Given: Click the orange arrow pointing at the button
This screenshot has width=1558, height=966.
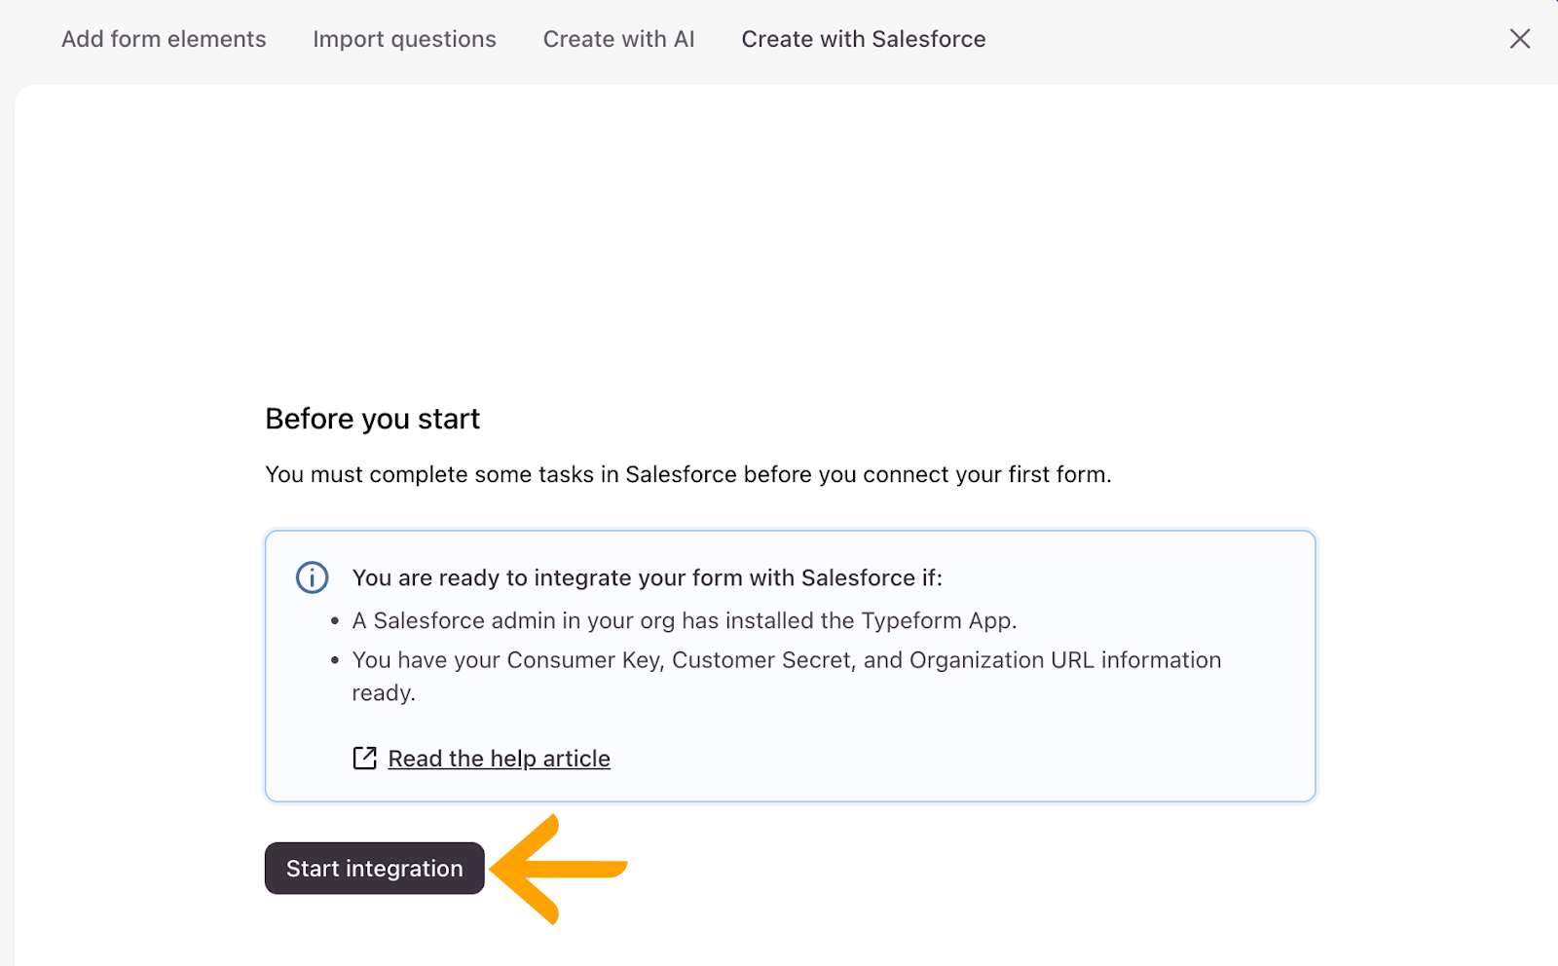Looking at the screenshot, I should tap(559, 869).
